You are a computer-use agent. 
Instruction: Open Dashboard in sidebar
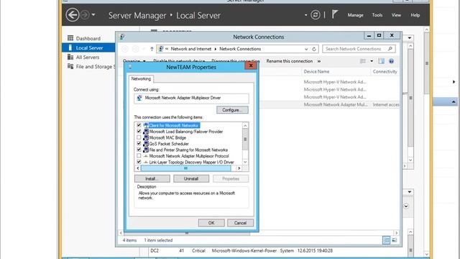click(x=88, y=38)
